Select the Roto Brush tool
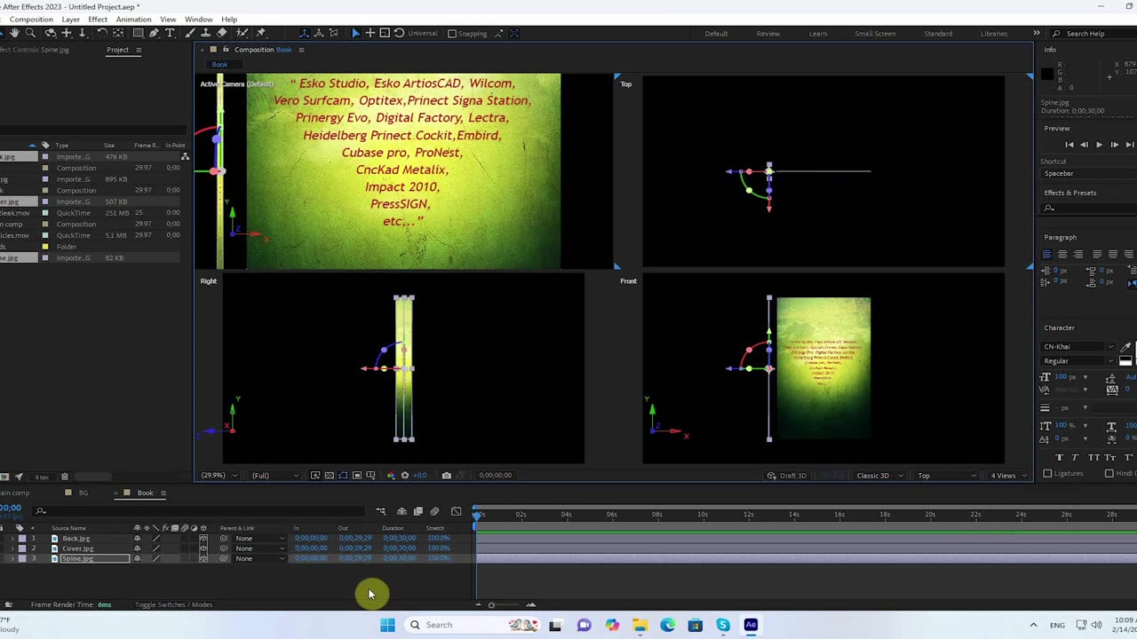 pyautogui.click(x=242, y=33)
